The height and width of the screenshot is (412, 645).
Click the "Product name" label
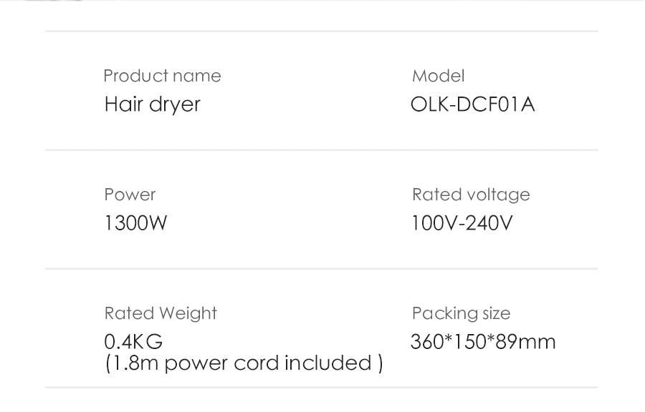(162, 76)
